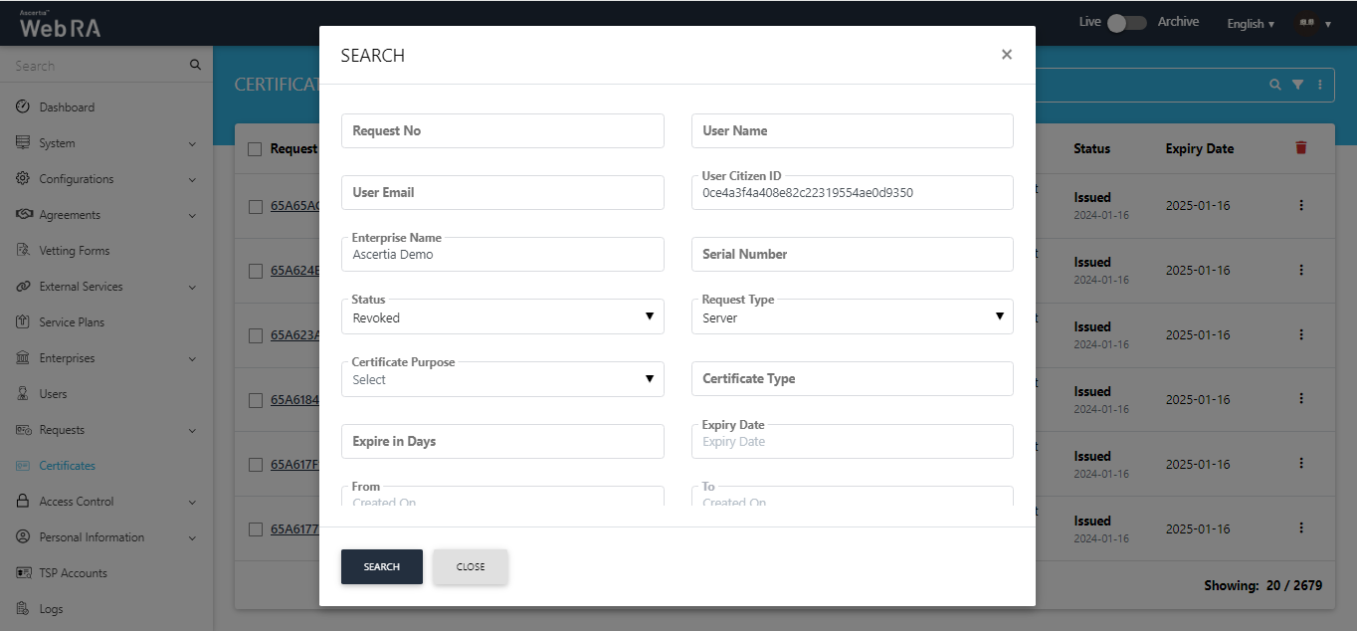Toggle the Live/Archive switch
Image resolution: width=1357 pixels, height=631 pixels.
tap(1127, 23)
